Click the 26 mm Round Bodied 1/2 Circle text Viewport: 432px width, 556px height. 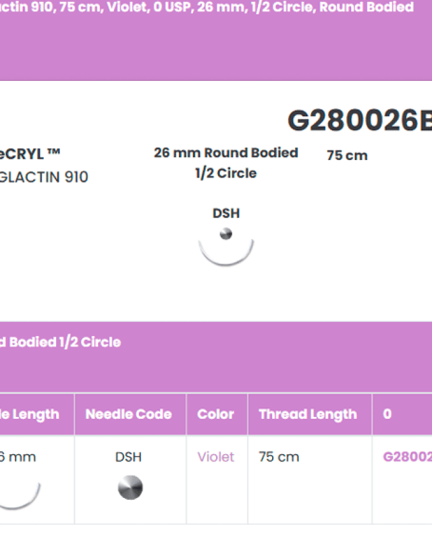point(226,162)
